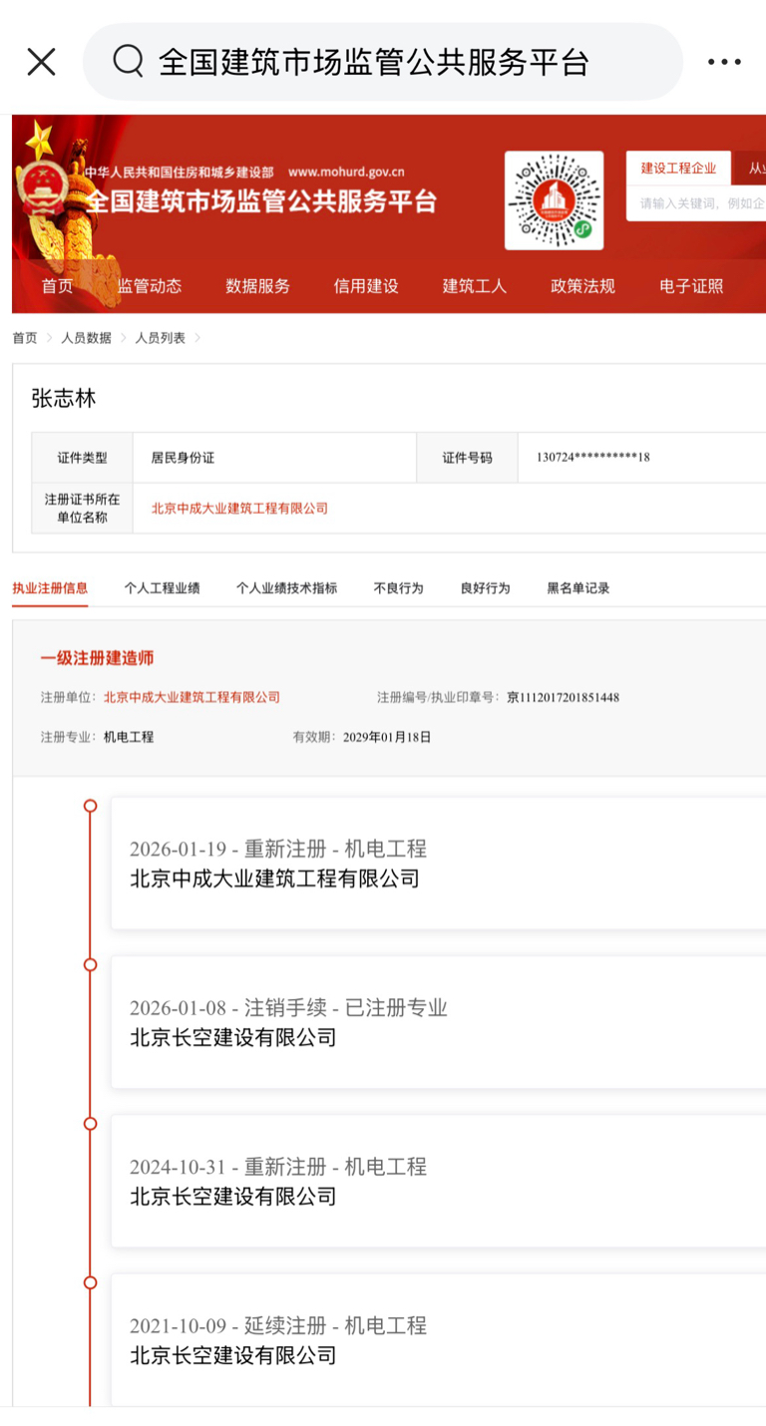
Task: Click the 一级注册建造师 heading
Action: pos(97,658)
